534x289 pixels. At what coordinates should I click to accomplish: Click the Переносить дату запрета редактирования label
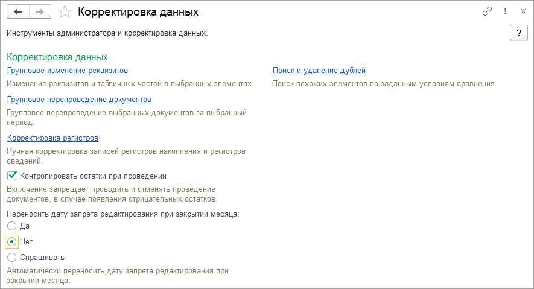pyautogui.click(x=123, y=214)
